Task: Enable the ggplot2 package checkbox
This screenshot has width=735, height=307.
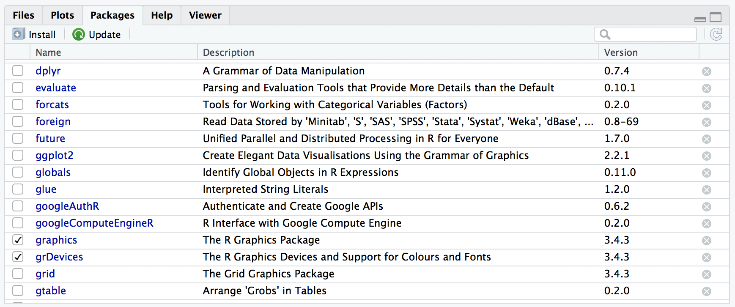Action: 18,155
